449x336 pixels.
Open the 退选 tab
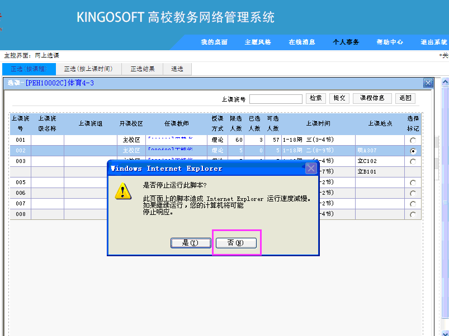177,69
